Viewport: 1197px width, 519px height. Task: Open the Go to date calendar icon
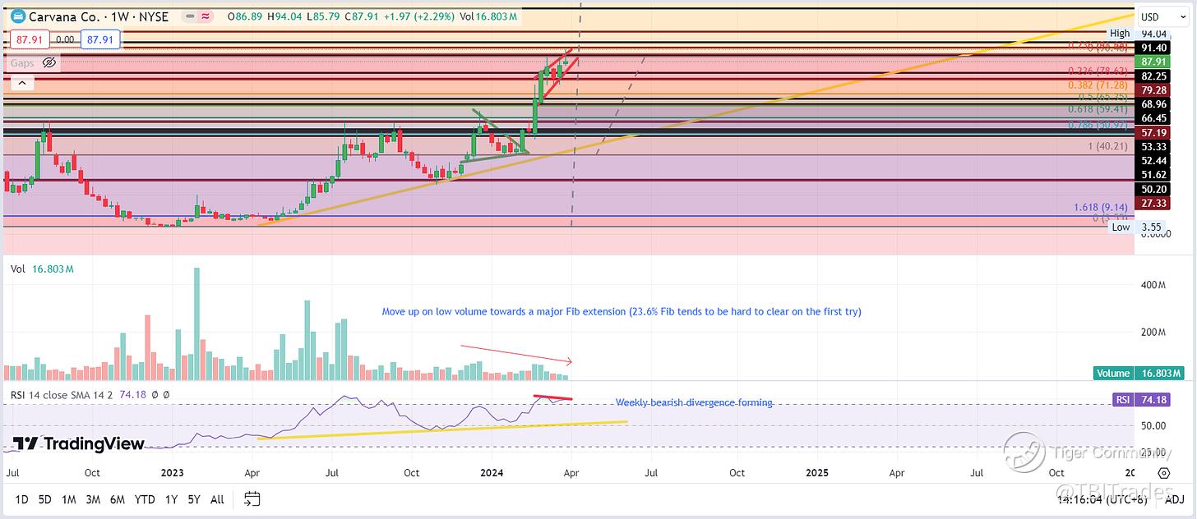[x=252, y=498]
